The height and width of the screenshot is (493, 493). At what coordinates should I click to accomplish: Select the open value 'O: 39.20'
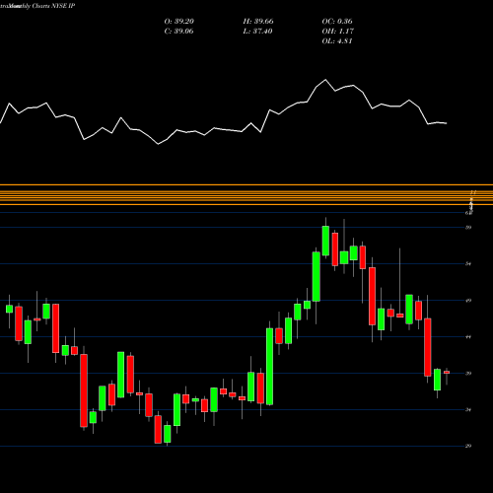tap(179, 22)
